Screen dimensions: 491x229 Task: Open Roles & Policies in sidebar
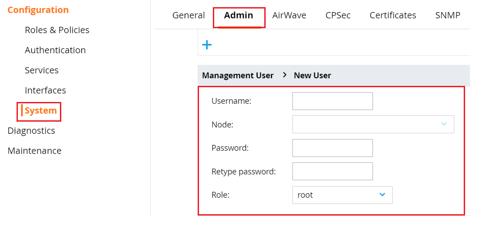57,30
